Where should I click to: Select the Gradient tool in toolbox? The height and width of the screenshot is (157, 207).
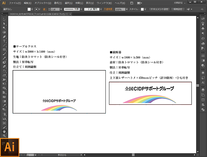(x=4, y=101)
